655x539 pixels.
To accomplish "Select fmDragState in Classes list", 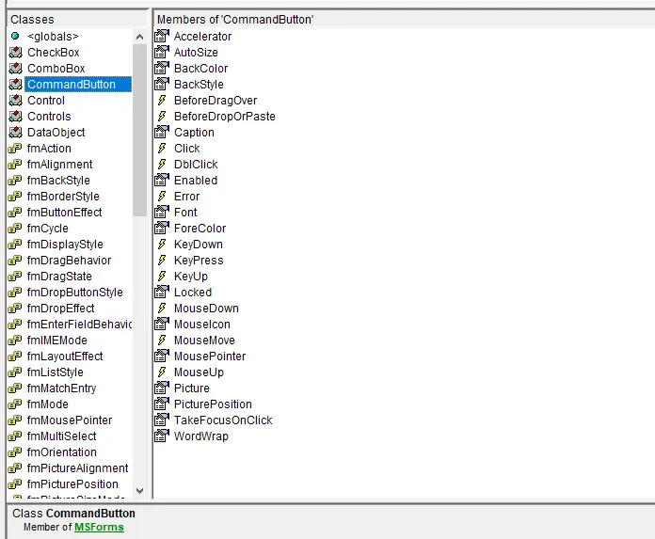I will pos(59,277).
